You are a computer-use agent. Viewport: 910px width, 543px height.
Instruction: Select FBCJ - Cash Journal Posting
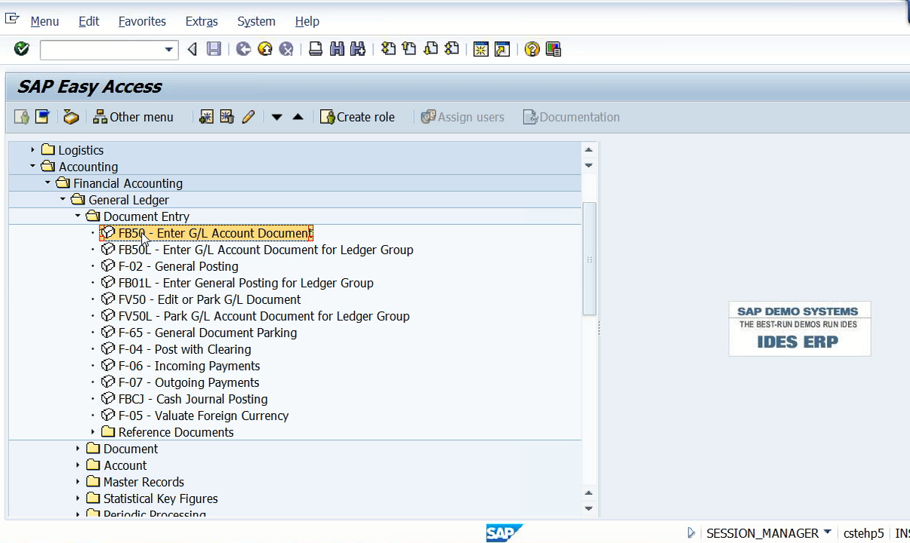pyautogui.click(x=193, y=399)
